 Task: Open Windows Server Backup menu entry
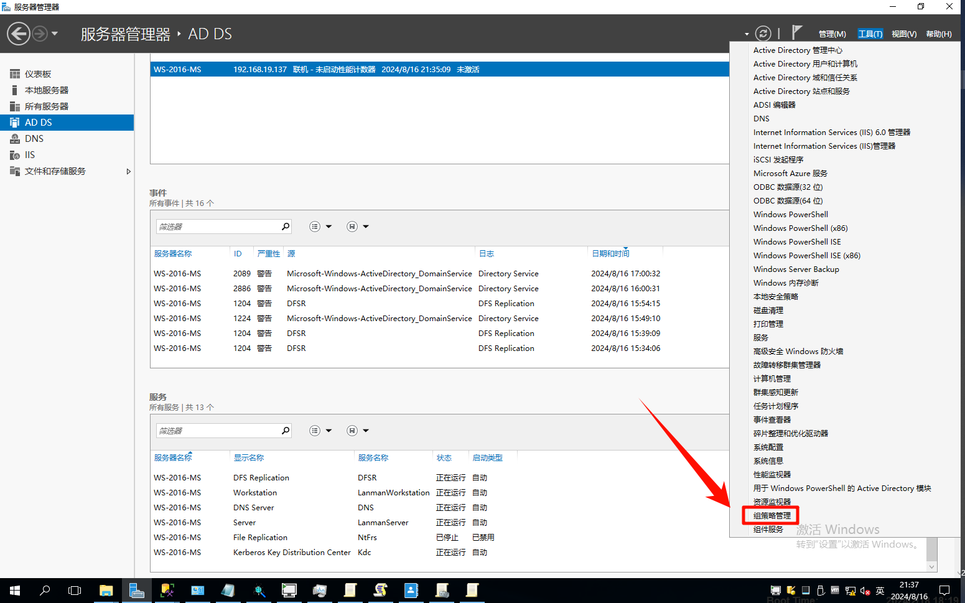[x=796, y=269]
